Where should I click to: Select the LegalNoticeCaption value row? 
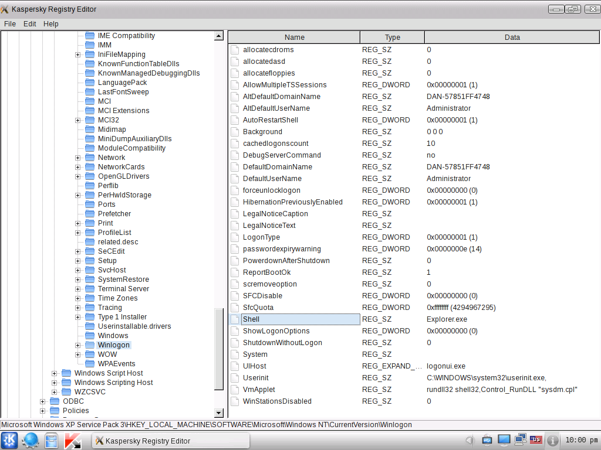click(414, 213)
